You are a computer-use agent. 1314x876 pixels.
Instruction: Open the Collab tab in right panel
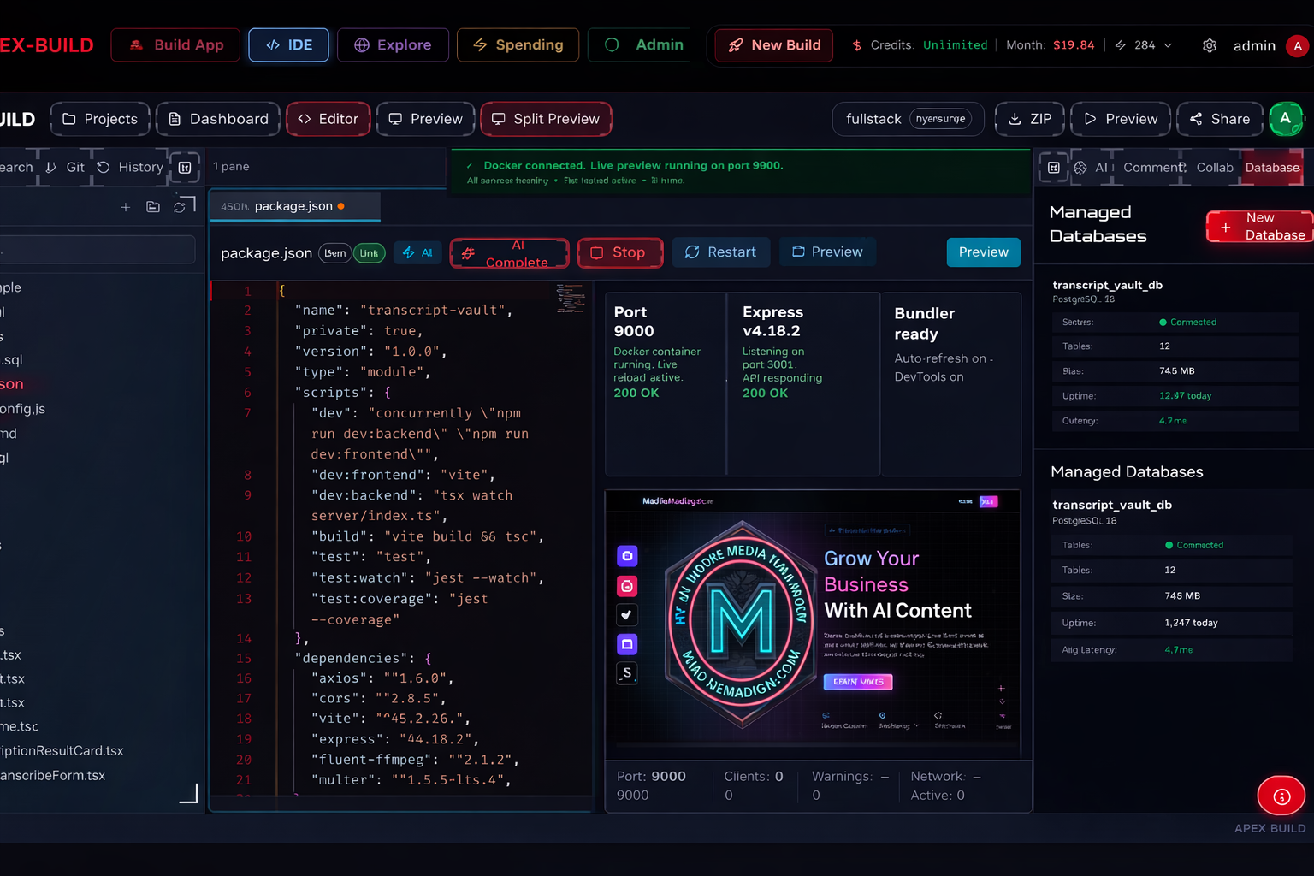pyautogui.click(x=1215, y=168)
